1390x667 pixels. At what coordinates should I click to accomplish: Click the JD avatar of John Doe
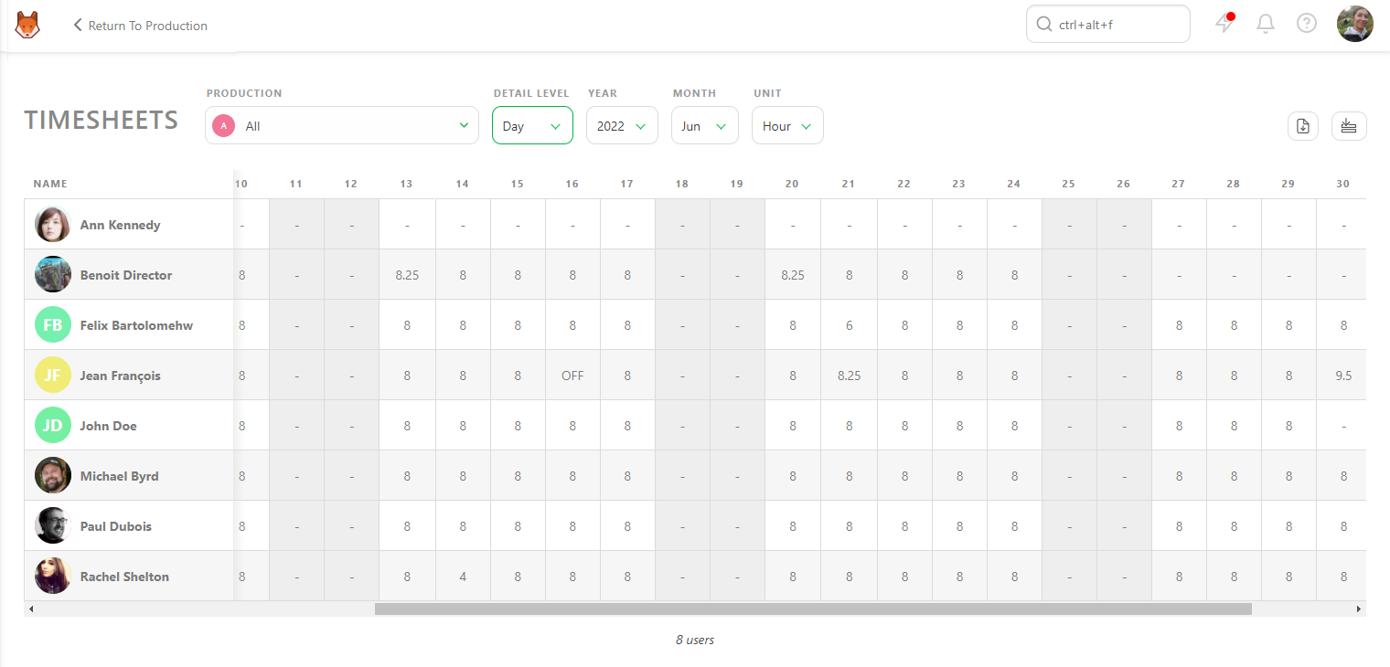pos(53,425)
